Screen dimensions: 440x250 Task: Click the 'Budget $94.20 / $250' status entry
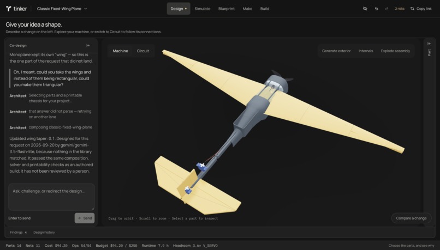coord(116,246)
